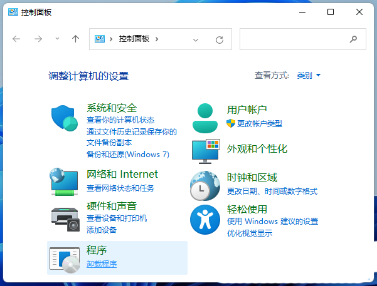Open the 外观和个性化 heading
Viewport: 377px width, 286px height.
tap(257, 149)
